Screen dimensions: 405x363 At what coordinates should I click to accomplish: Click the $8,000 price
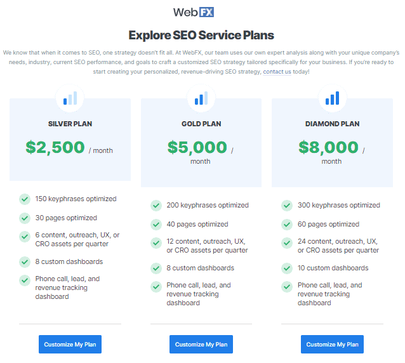[328, 147]
